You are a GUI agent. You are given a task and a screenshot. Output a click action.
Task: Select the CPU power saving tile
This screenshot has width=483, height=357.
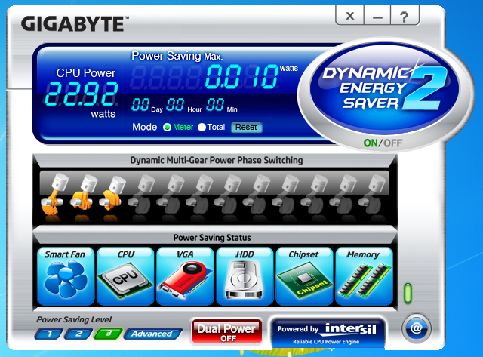125,276
